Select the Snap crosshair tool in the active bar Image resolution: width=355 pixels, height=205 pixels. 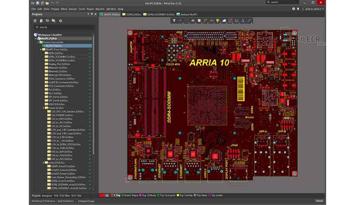pos(180,21)
